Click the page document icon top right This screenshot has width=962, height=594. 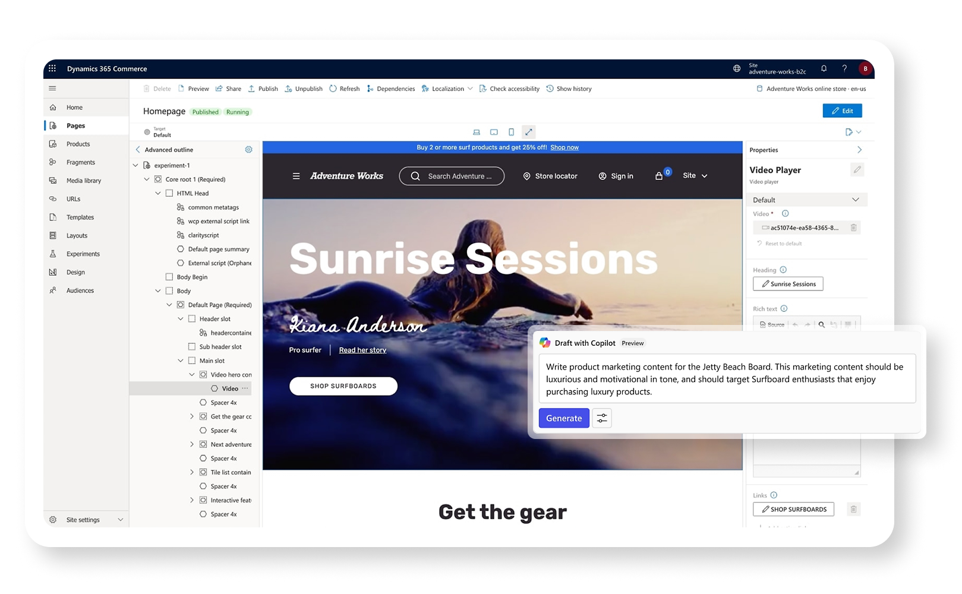tap(849, 132)
